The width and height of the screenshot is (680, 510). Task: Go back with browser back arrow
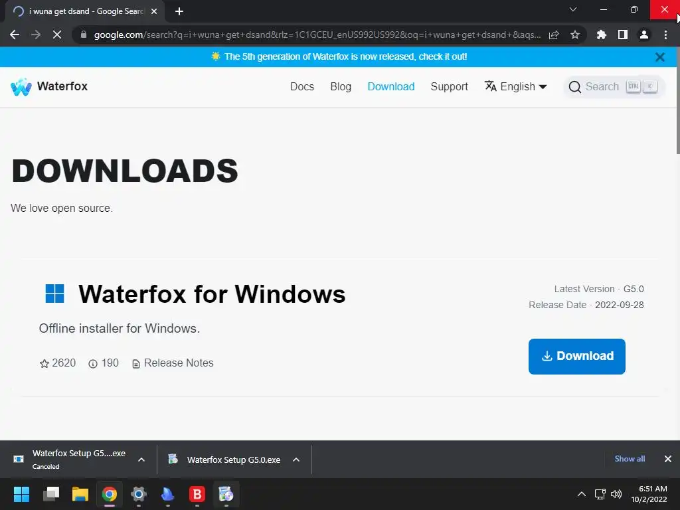pyautogui.click(x=15, y=35)
